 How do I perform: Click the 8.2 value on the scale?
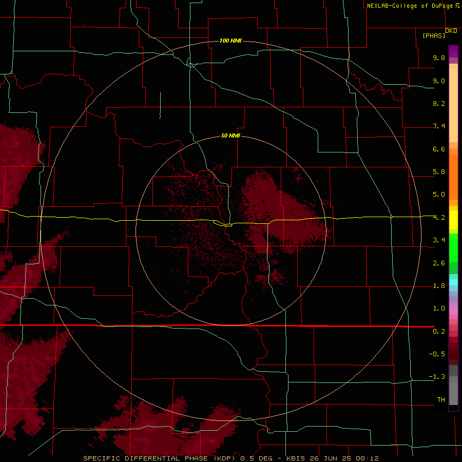(x=439, y=103)
